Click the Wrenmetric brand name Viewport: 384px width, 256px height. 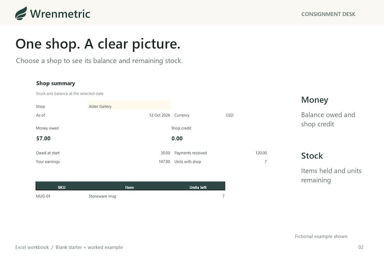tap(60, 14)
